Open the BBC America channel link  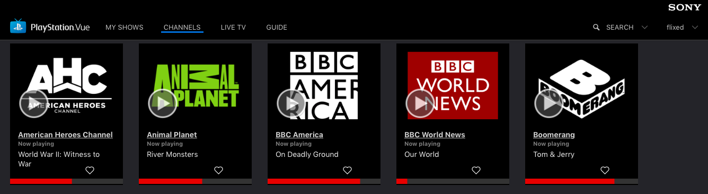[x=299, y=135]
